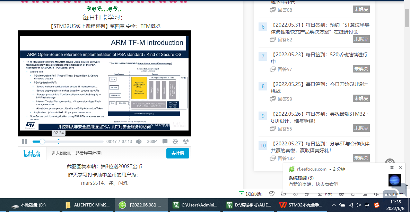Click the shield security icon in status bar
The image size is (410, 212).
click(272, 194)
